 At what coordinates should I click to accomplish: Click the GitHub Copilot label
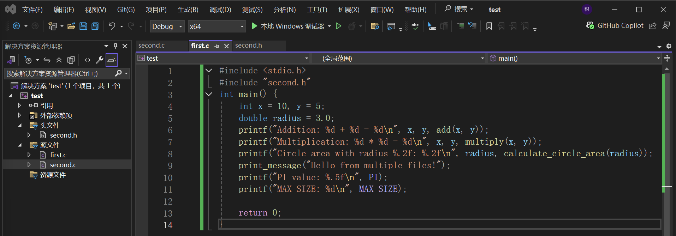click(x=620, y=25)
